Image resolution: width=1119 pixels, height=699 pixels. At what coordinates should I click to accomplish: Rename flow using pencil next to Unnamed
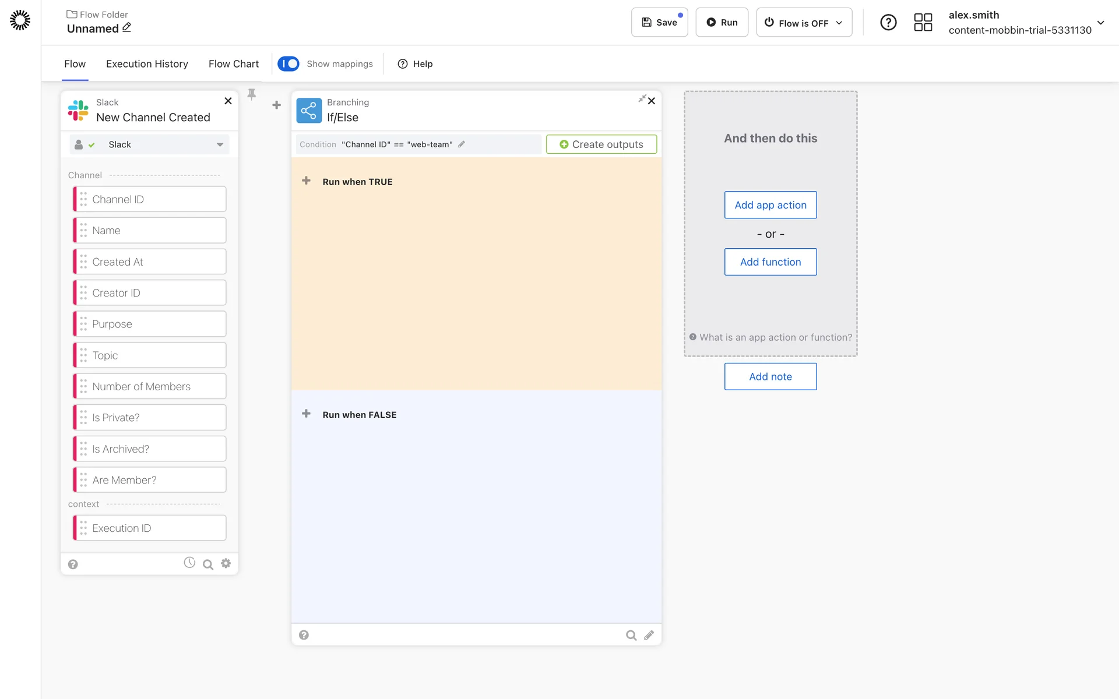tap(126, 27)
